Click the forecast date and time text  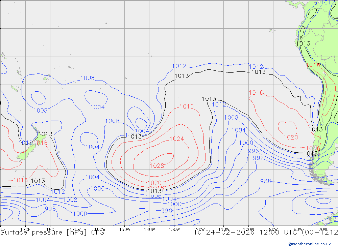266,232
